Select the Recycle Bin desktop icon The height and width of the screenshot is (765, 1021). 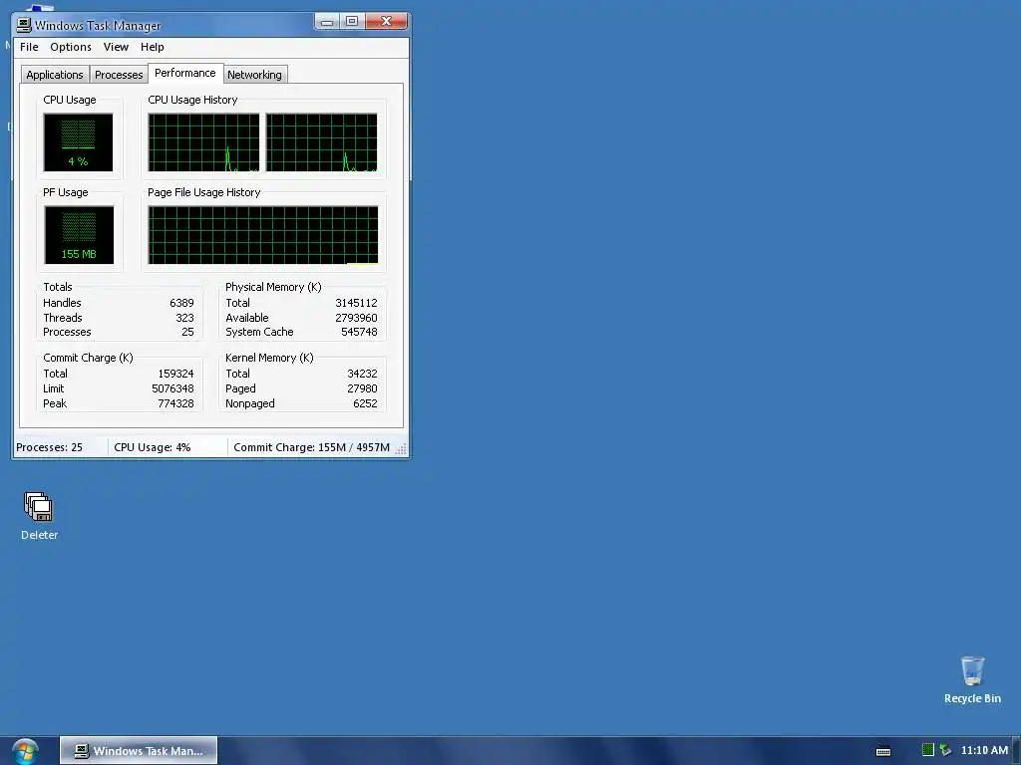point(972,679)
